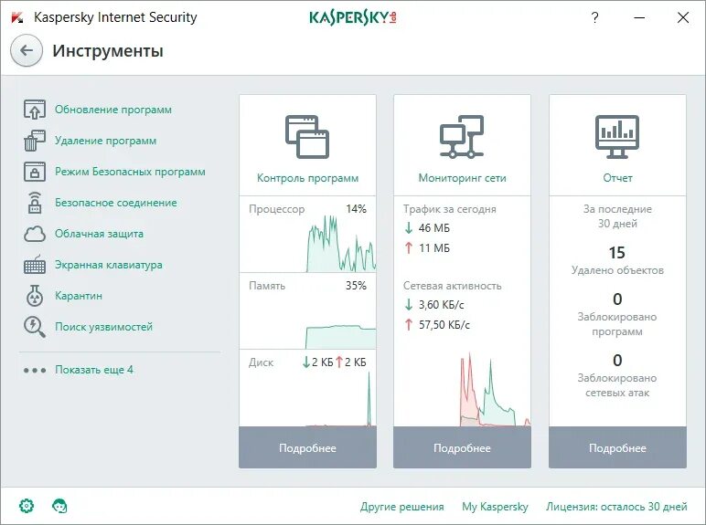This screenshot has width=706, height=525.
Task: Click the Безопасное соединение Wi-Fi lock icon
Action: pyautogui.click(x=35, y=203)
